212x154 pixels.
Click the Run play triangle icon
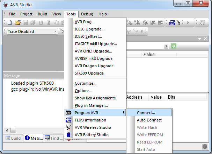188,22
